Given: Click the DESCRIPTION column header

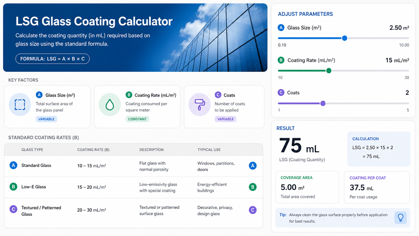Looking at the screenshot, I should (151, 150).
